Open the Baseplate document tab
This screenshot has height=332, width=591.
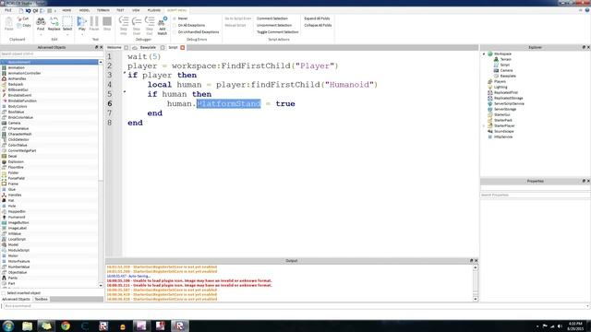pos(148,47)
